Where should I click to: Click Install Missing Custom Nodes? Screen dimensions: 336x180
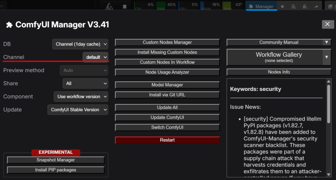(x=167, y=52)
